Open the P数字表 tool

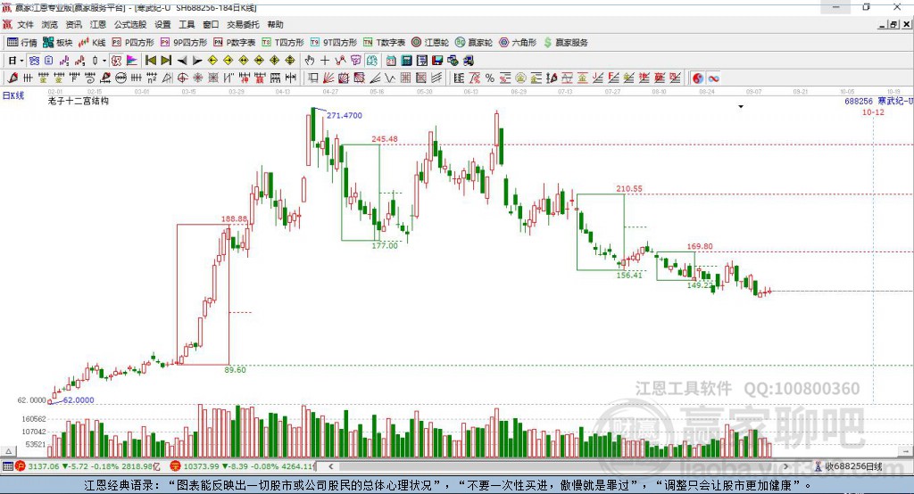tap(235, 43)
